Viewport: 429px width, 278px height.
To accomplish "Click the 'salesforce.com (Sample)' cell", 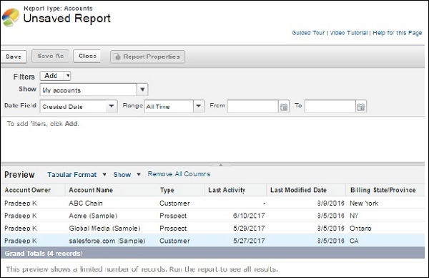I will tap(107, 241).
